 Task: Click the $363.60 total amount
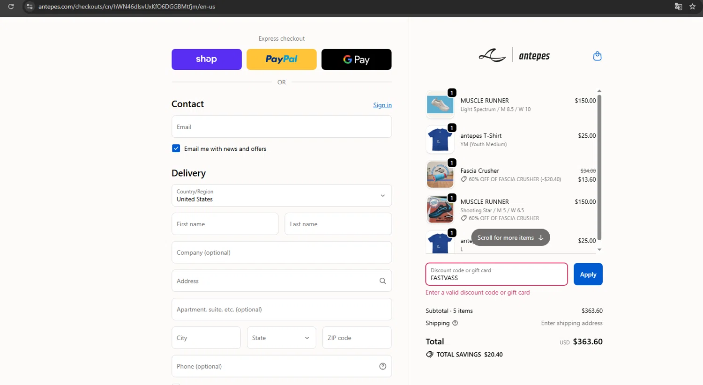(x=588, y=341)
